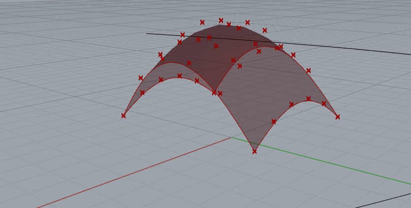The height and width of the screenshot is (208, 411).
Task: Select the rightmost corner control point of the surface
Action: point(338,117)
